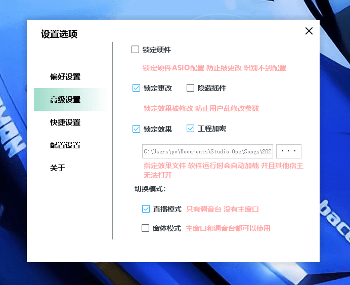Screen dimensions: 350x285
Task: Toggle the 工程加密 checkbox
Action: coord(190,129)
